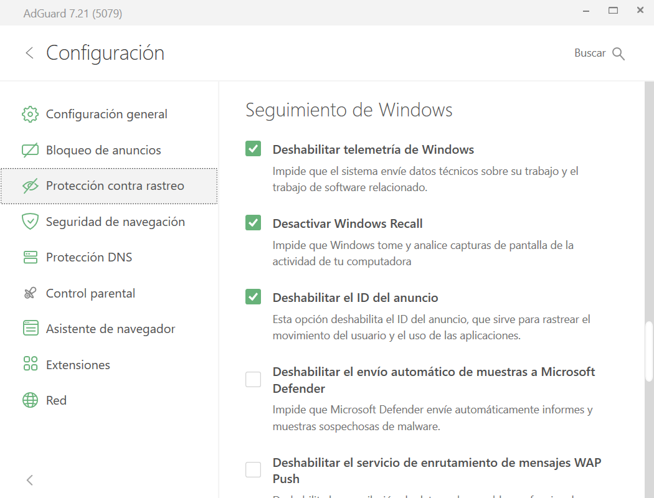
Task: Click the Bloqueo de anuncios crossed-box icon
Action: 30,150
